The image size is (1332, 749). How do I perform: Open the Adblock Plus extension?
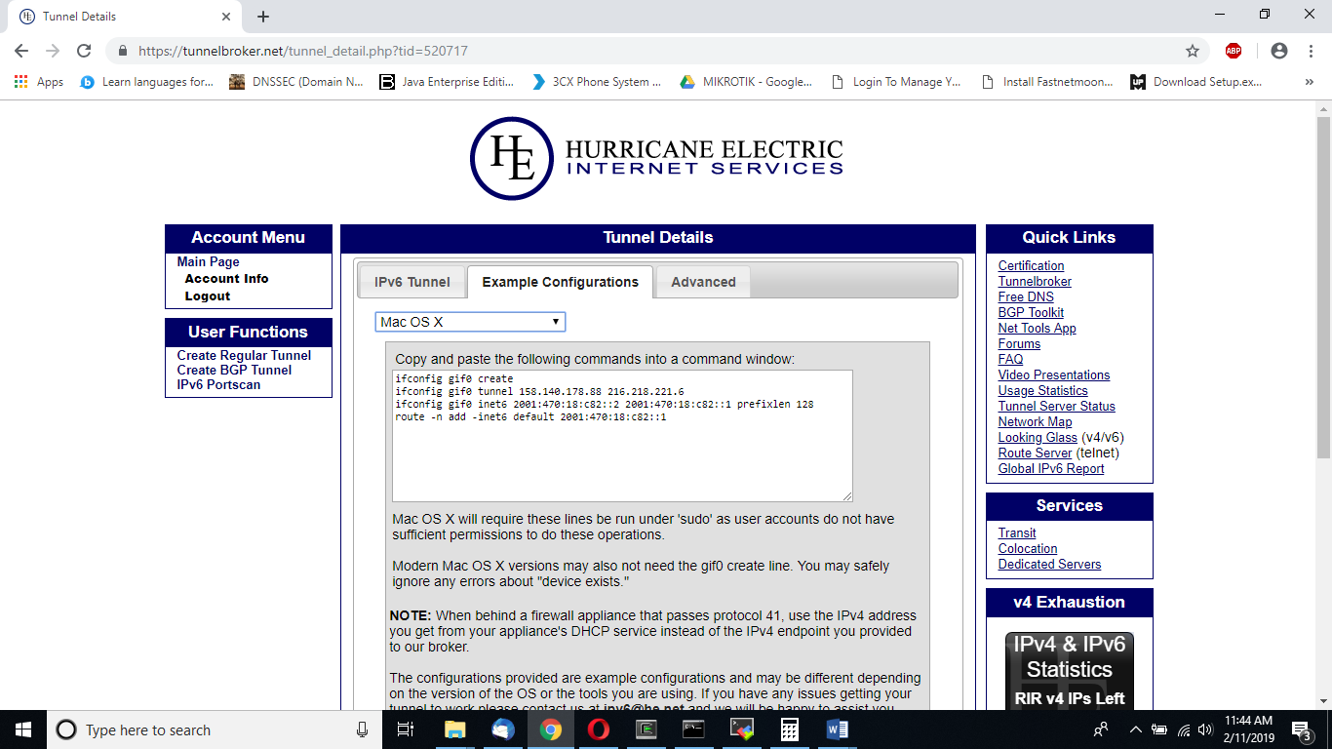coord(1234,51)
